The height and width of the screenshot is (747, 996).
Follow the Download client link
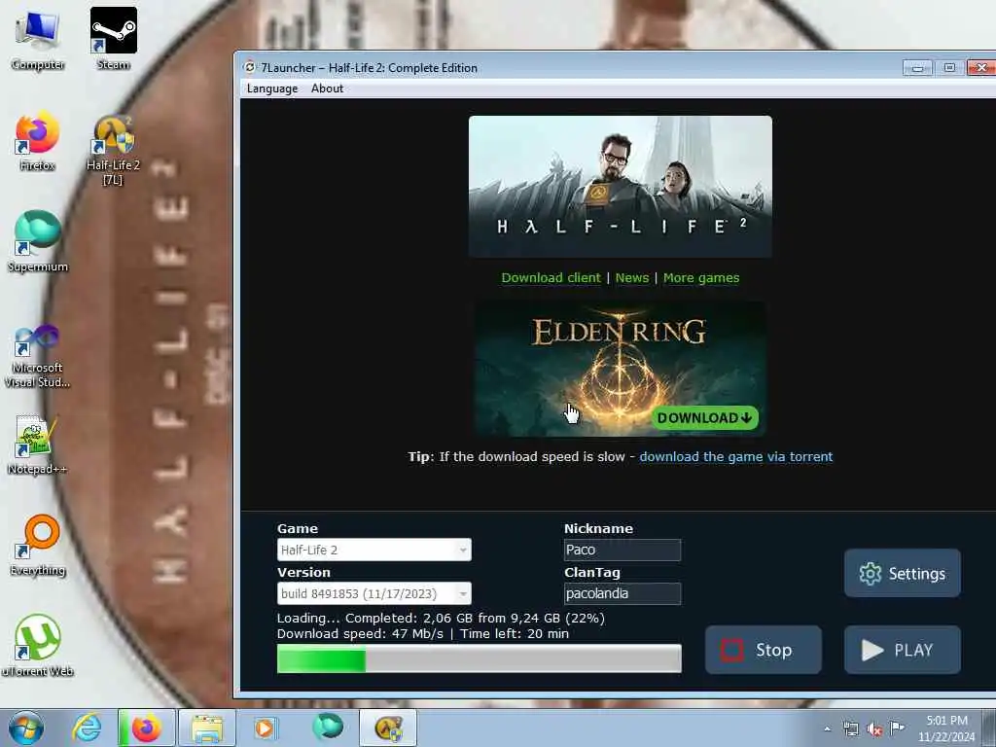click(551, 277)
